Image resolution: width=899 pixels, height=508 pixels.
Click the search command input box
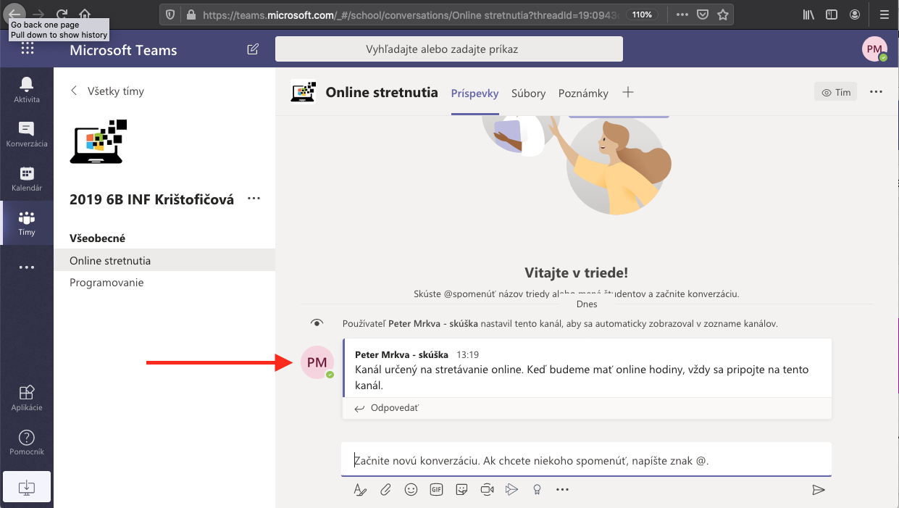448,49
